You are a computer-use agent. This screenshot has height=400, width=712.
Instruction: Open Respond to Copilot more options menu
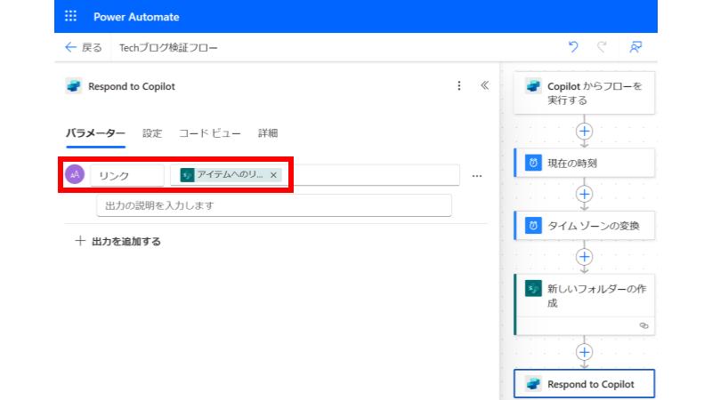click(459, 85)
